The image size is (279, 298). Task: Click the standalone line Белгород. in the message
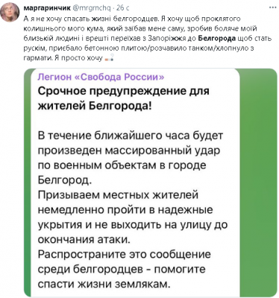click(65, 180)
